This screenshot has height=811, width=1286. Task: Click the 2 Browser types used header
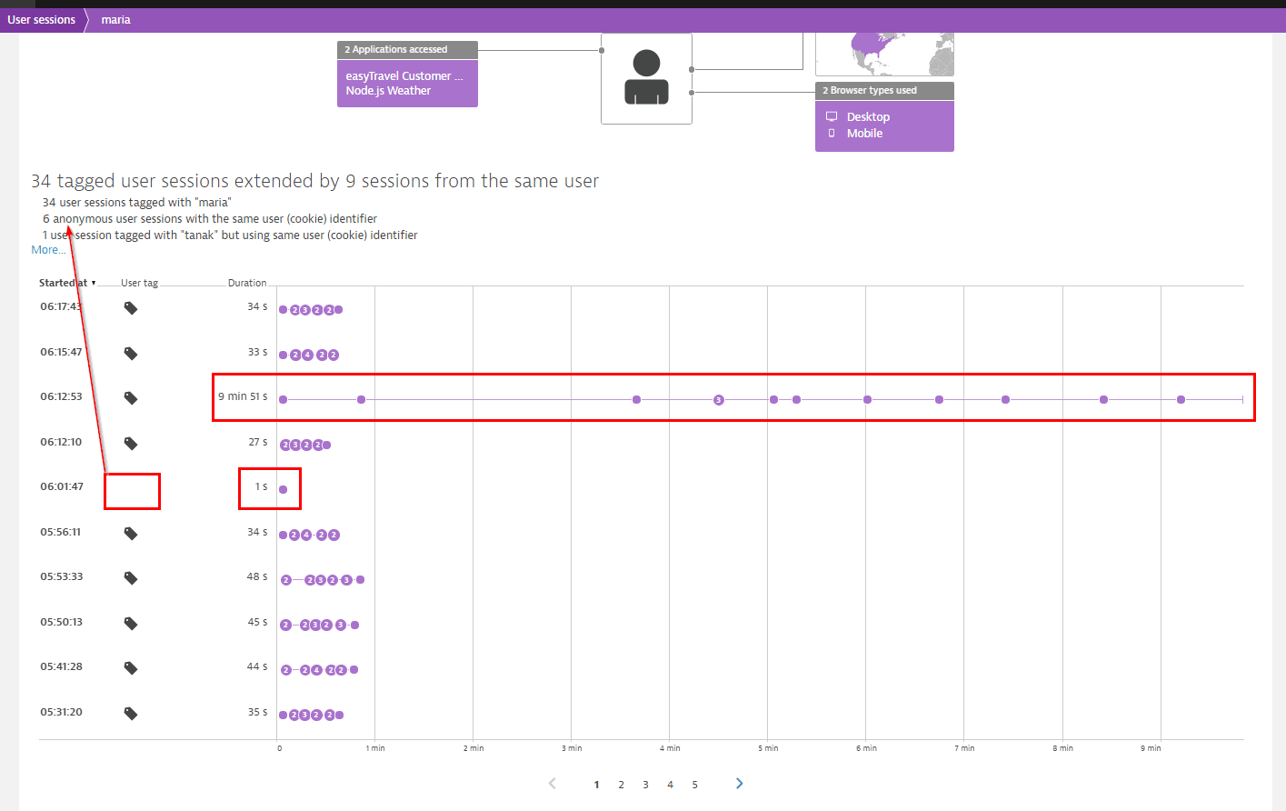point(884,90)
